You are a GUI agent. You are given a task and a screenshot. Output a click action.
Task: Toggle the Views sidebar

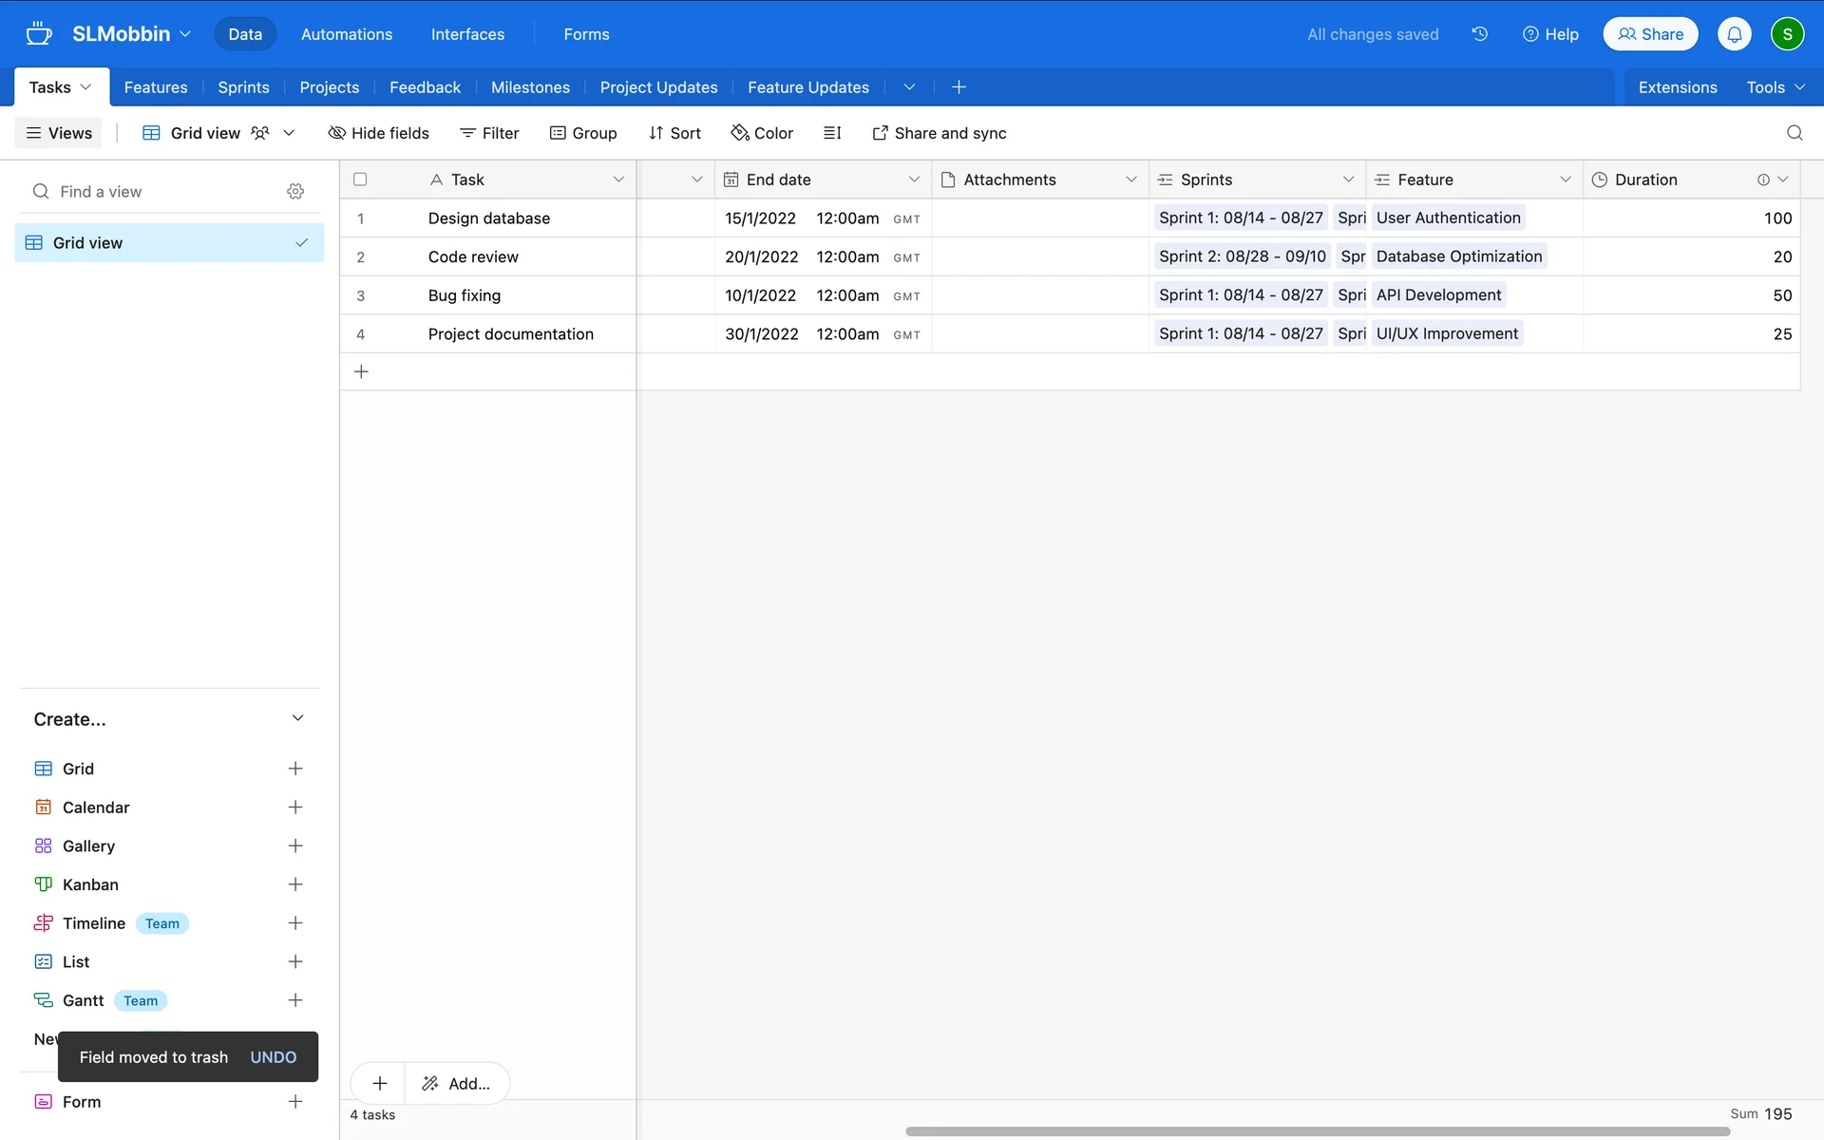tap(59, 133)
